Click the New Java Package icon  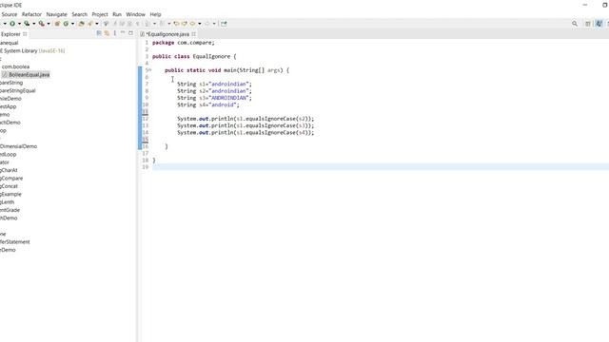click(x=57, y=24)
